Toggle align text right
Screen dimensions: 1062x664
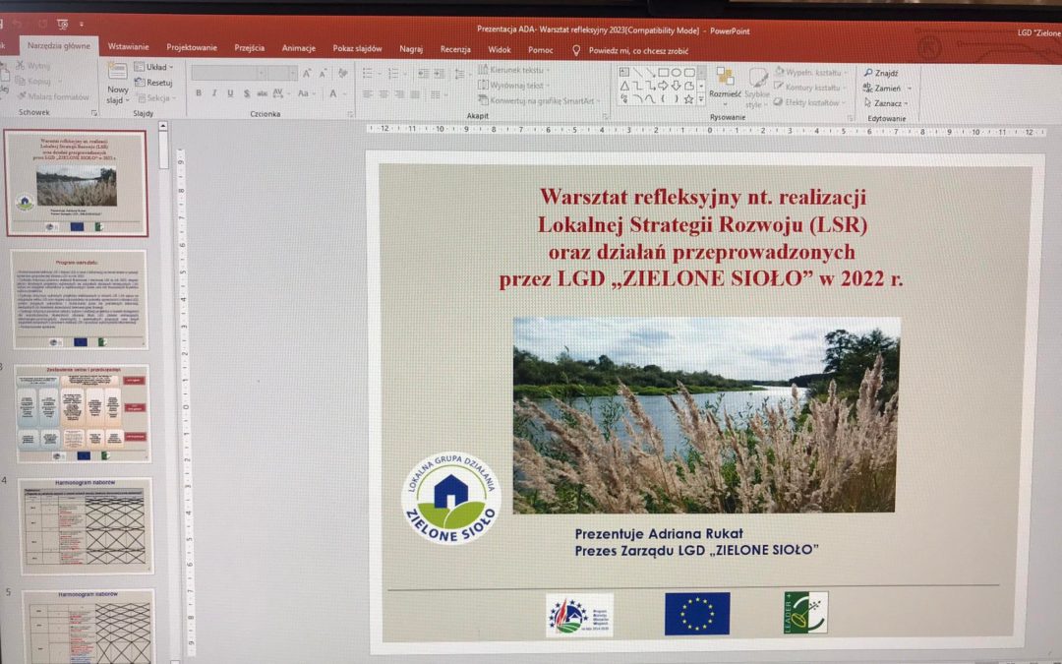[x=399, y=94]
